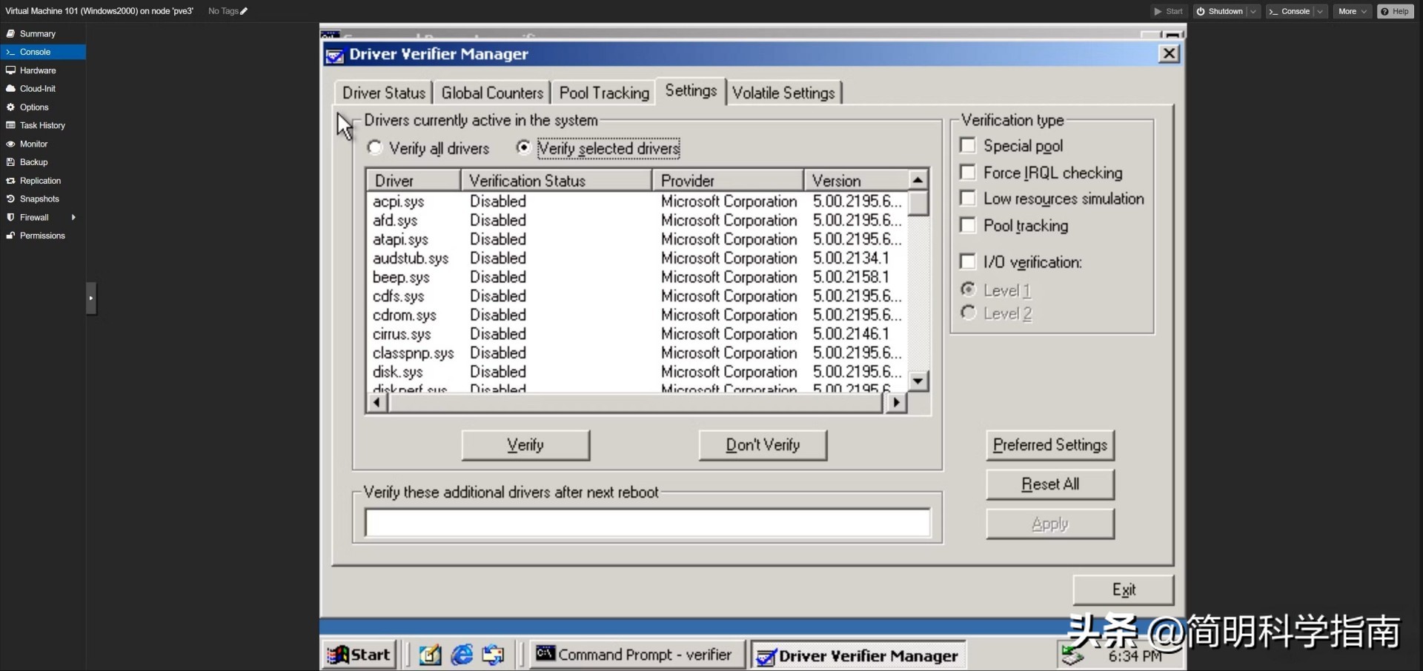This screenshot has height=671, width=1423.
Task: Open the Snapshots panel
Action: pyautogui.click(x=39, y=198)
